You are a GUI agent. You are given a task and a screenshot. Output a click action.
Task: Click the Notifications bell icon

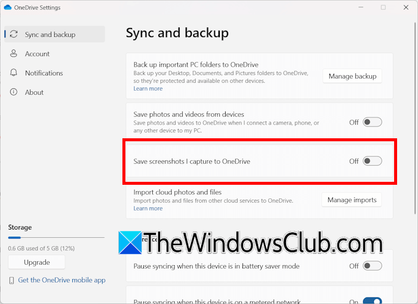tap(14, 73)
